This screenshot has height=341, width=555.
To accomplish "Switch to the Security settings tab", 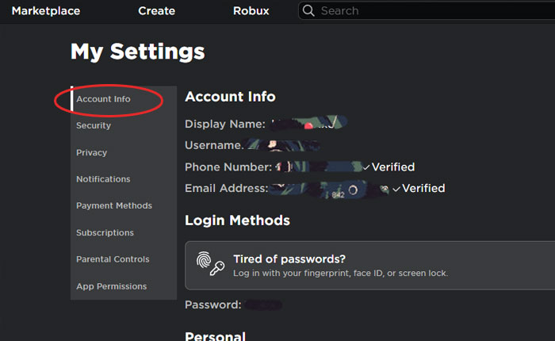I will point(94,125).
